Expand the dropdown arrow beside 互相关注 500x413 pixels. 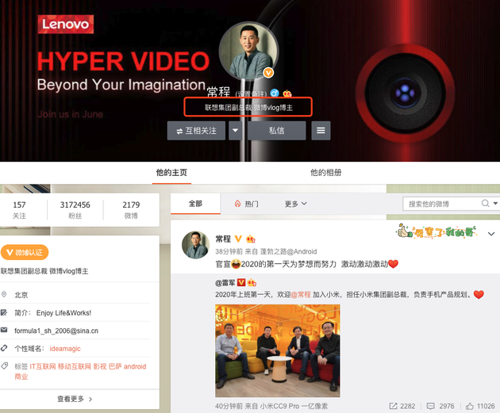[236, 131]
